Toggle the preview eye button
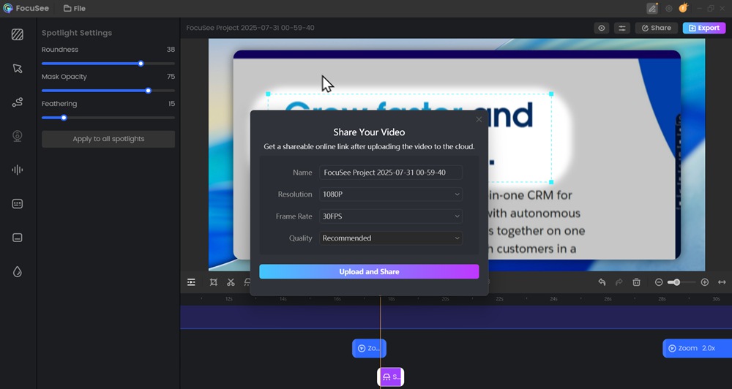The width and height of the screenshot is (732, 389). click(x=602, y=28)
